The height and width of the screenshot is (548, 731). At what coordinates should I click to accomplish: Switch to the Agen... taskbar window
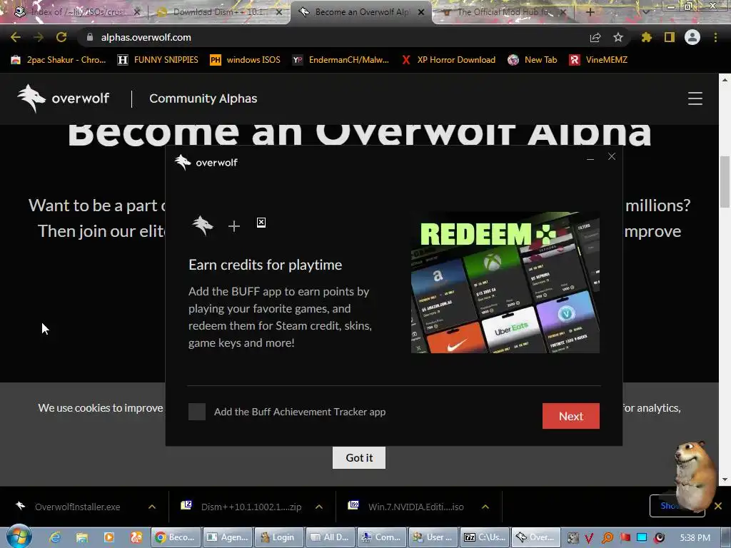[228, 537]
